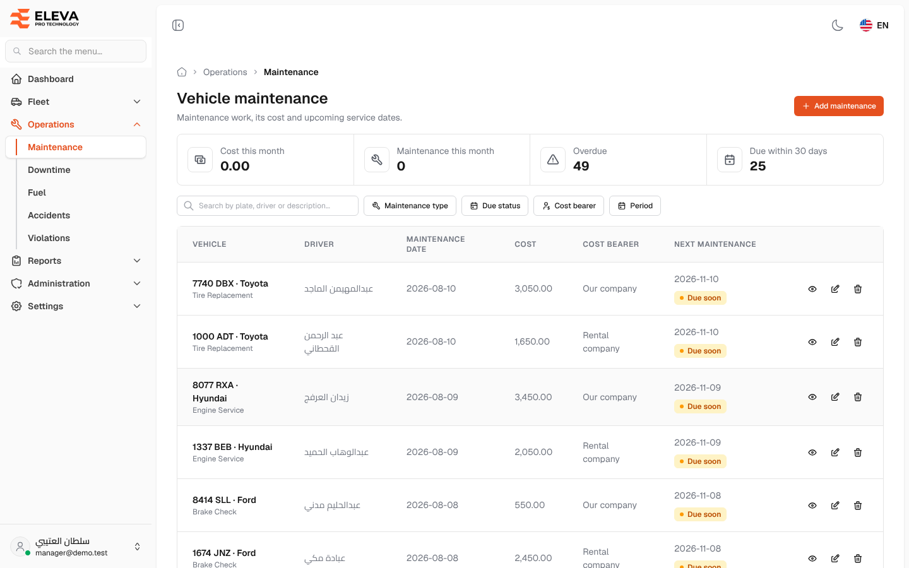Image resolution: width=909 pixels, height=568 pixels.
Task: View details of 1000 ADT Toyota row
Action: [x=812, y=342]
